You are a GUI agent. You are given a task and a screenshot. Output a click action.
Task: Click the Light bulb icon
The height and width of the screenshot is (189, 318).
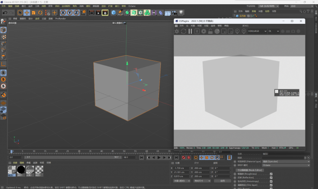click(181, 13)
